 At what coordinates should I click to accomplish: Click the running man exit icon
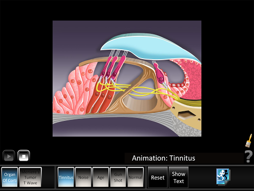(x=223, y=177)
